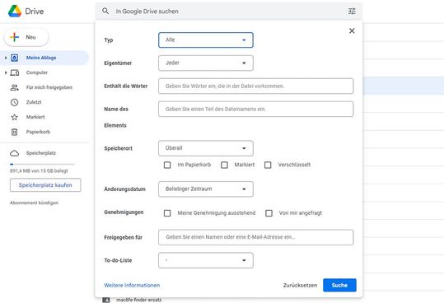Open Meine Ablage in the sidebar
Image resolution: width=444 pixels, height=303 pixels.
41,58
